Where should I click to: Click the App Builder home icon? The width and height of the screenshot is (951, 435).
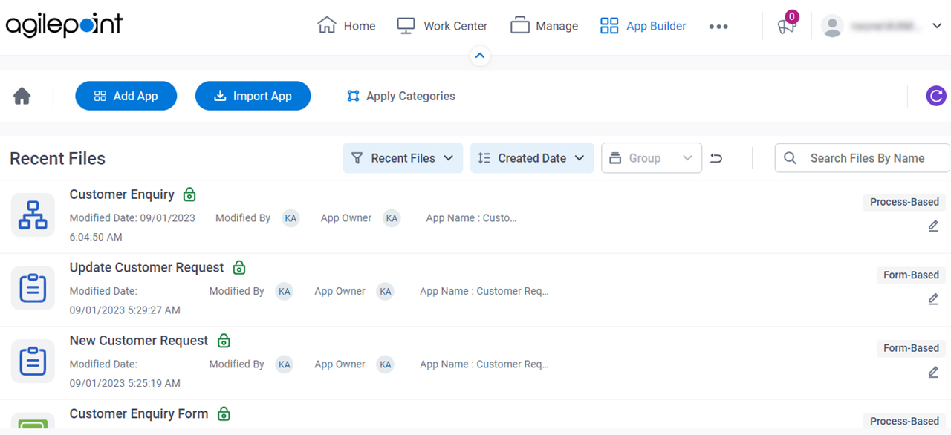tap(22, 96)
